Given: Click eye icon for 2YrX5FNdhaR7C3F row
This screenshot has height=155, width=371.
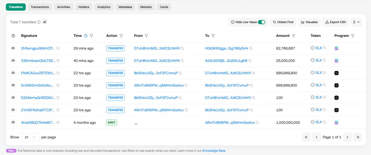Looking at the screenshot, I should click(13, 110).
